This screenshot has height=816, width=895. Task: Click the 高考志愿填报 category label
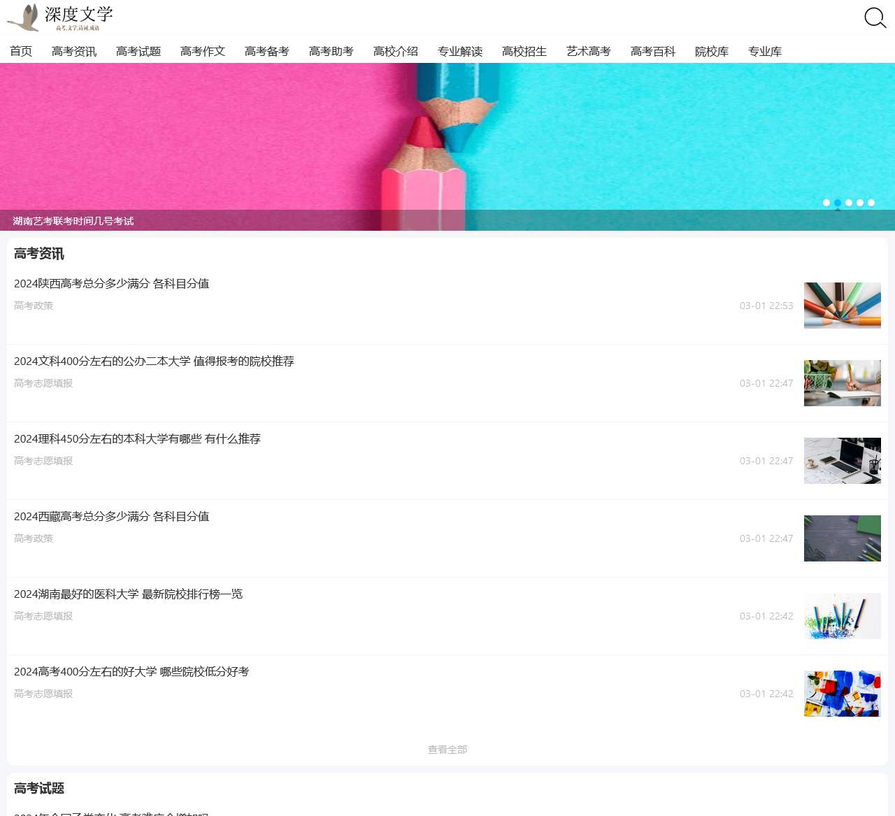tap(43, 383)
